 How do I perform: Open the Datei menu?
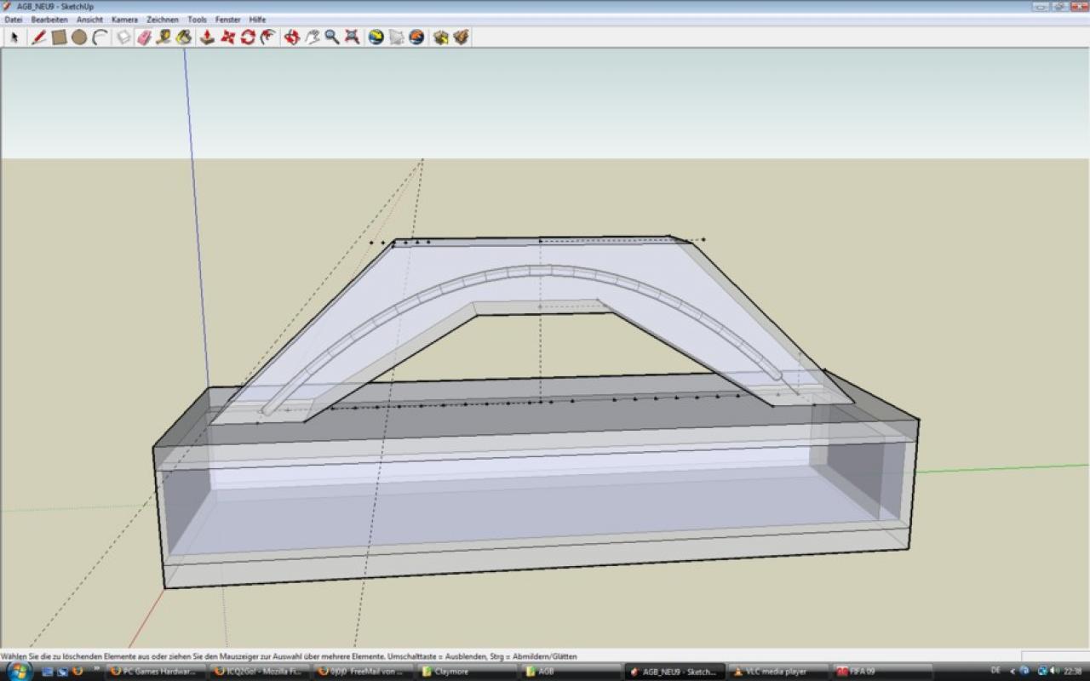14,20
